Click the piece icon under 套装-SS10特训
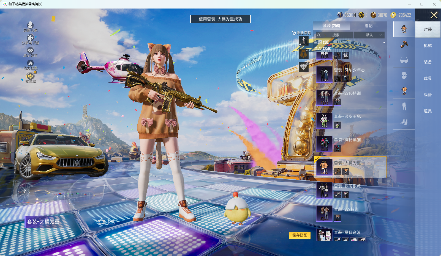The height and width of the screenshot is (256, 441). click(337, 102)
